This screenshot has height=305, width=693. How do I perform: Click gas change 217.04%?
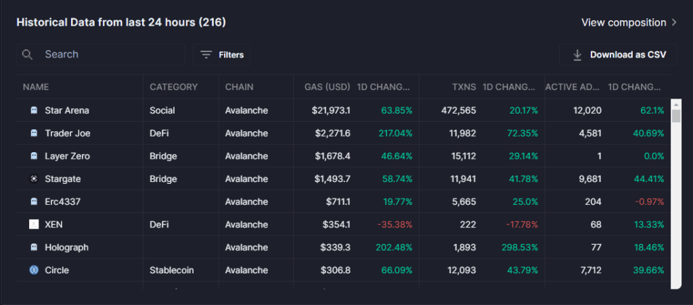click(395, 133)
